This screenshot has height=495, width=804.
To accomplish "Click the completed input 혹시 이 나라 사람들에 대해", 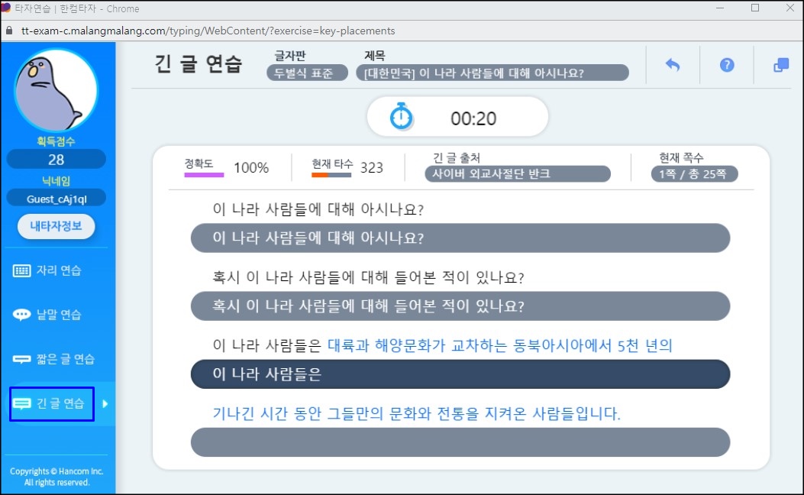I will pos(460,306).
